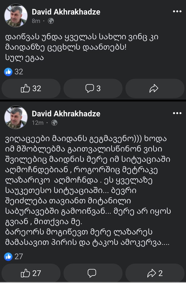Toggle the Like thumbs-up button with 27
Screen dimensions: 186x283
(31, 273)
